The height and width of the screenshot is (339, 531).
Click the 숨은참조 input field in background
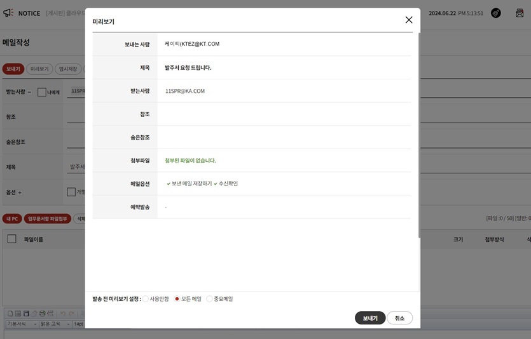pos(76,142)
